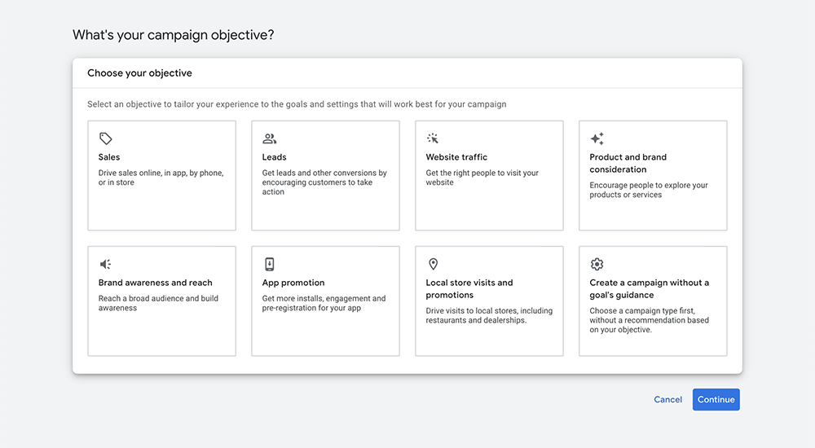Click the sparkle icon for Product and brand consideration
Viewport: 815px width, 448px height.
pyautogui.click(x=597, y=138)
